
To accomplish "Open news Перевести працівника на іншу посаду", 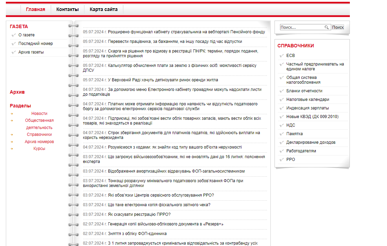I will pyautogui.click(x=175, y=42).
